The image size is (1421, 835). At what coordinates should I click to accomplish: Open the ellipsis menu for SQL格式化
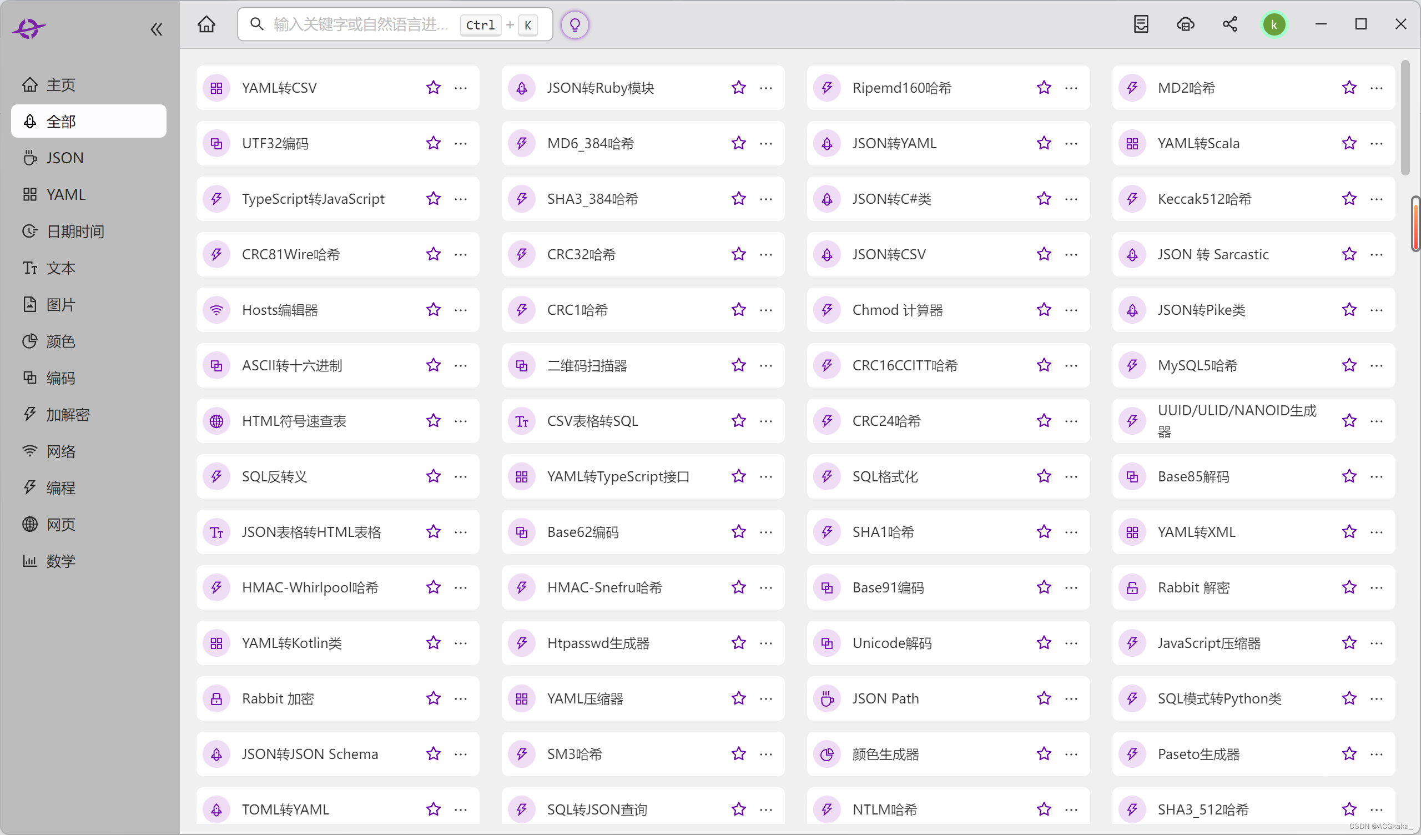coord(1071,476)
